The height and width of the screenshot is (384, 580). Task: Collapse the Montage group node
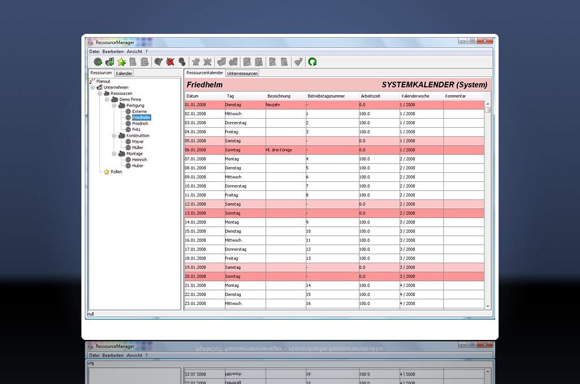coord(114,154)
